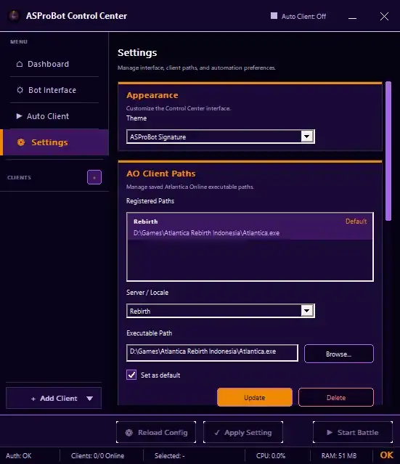This screenshot has width=400, height=464.
Task: Click the plus icon beside CLIENTS
Action: coord(94,177)
